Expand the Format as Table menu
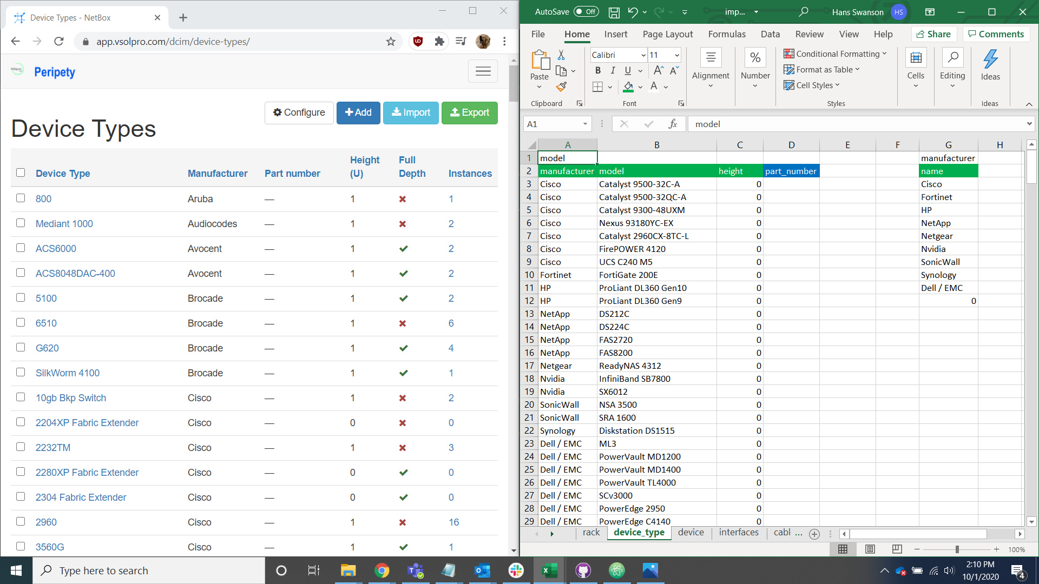The width and height of the screenshot is (1039, 584). (821, 70)
